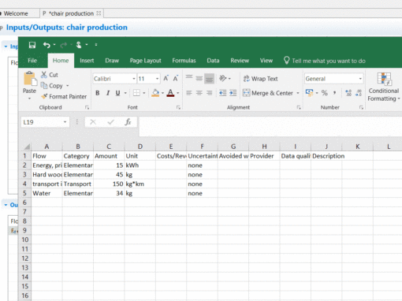
Task: Click the Accounting Number Format icon
Action: (309, 93)
